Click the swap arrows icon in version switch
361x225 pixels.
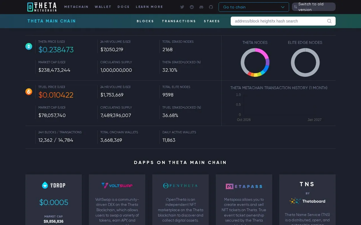tap(296, 7)
